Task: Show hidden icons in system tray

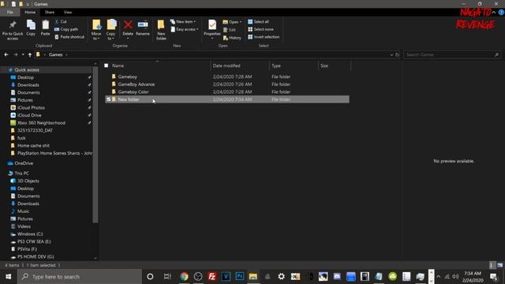Action: pos(439,277)
